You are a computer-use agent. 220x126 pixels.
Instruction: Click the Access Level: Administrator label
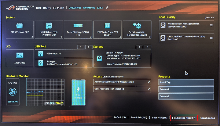coord(108,77)
